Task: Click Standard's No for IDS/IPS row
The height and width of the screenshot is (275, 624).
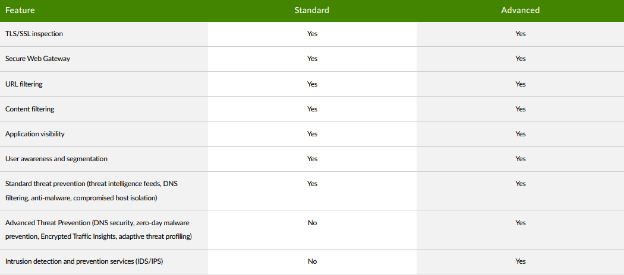Action: coord(312,261)
